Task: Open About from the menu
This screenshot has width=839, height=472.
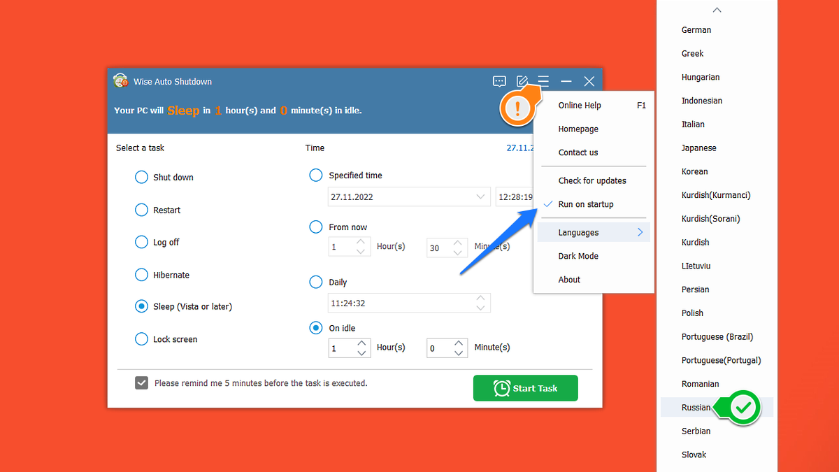Action: 594,280
